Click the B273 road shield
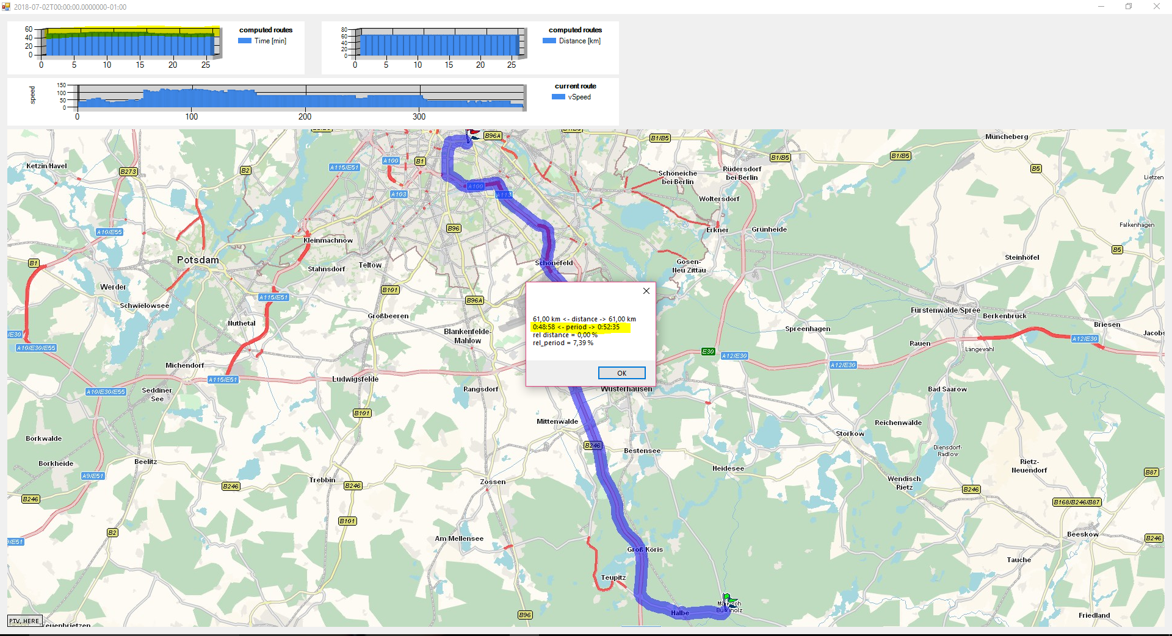The image size is (1172, 636). pyautogui.click(x=128, y=171)
